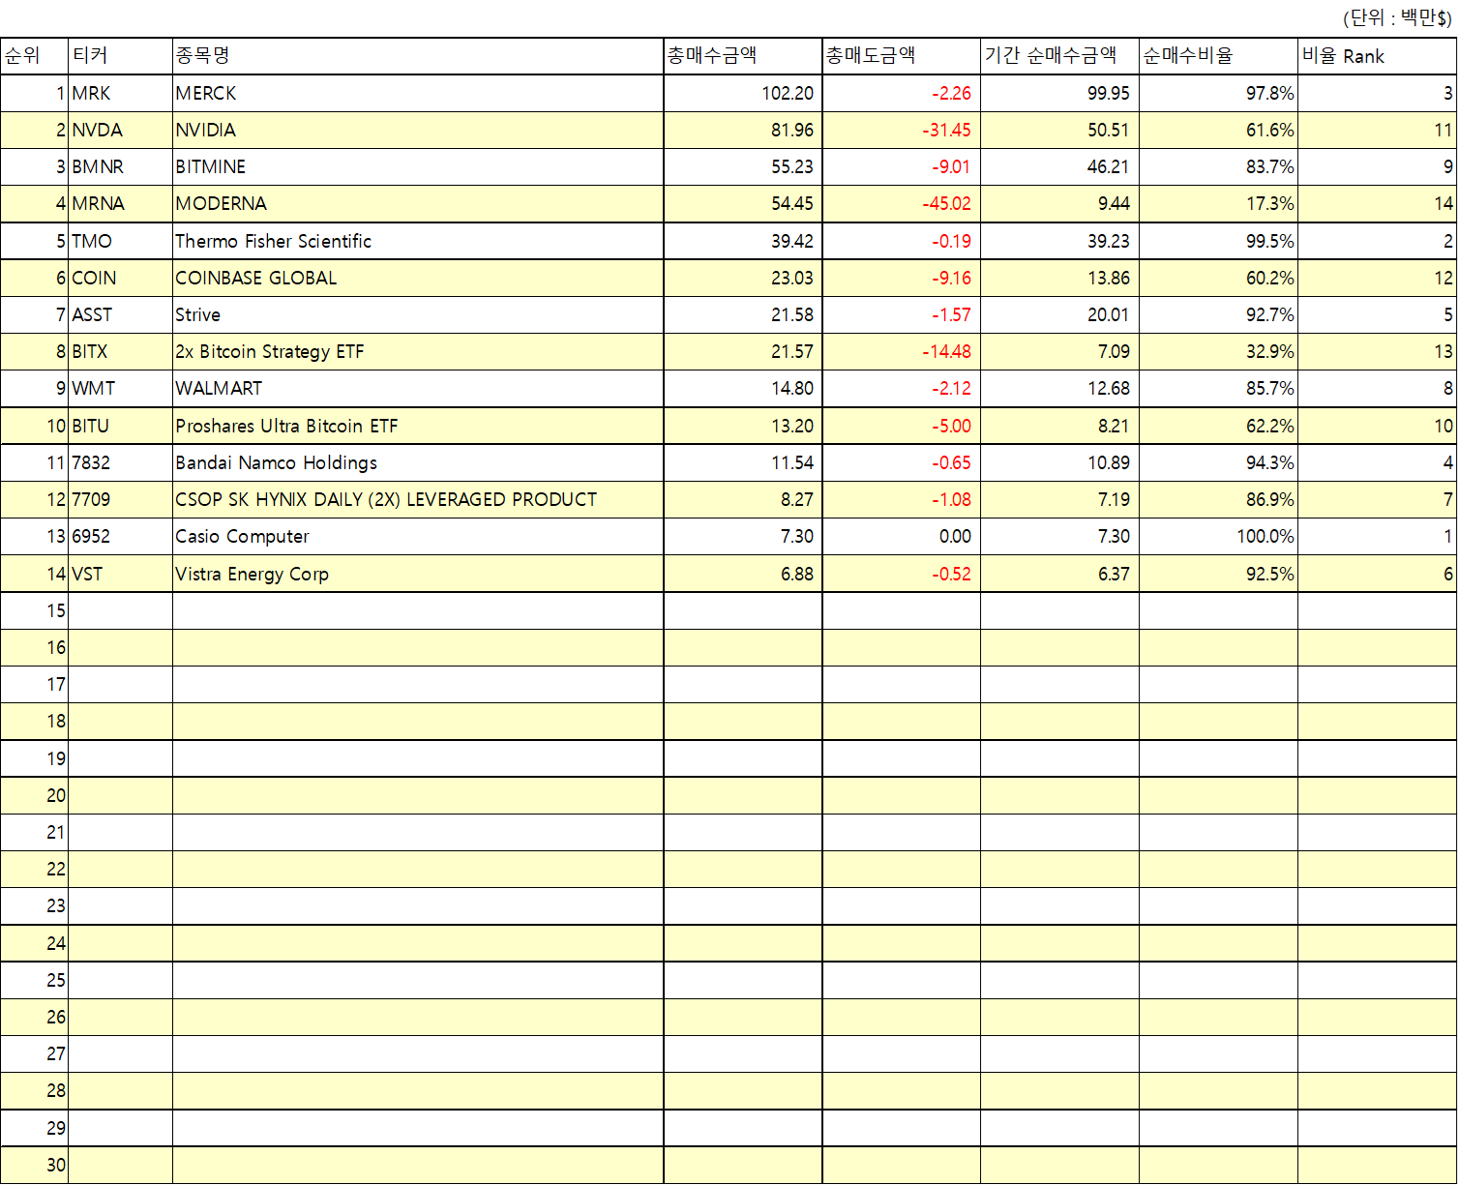Click the BITMINE name cell

pyautogui.click(x=418, y=166)
